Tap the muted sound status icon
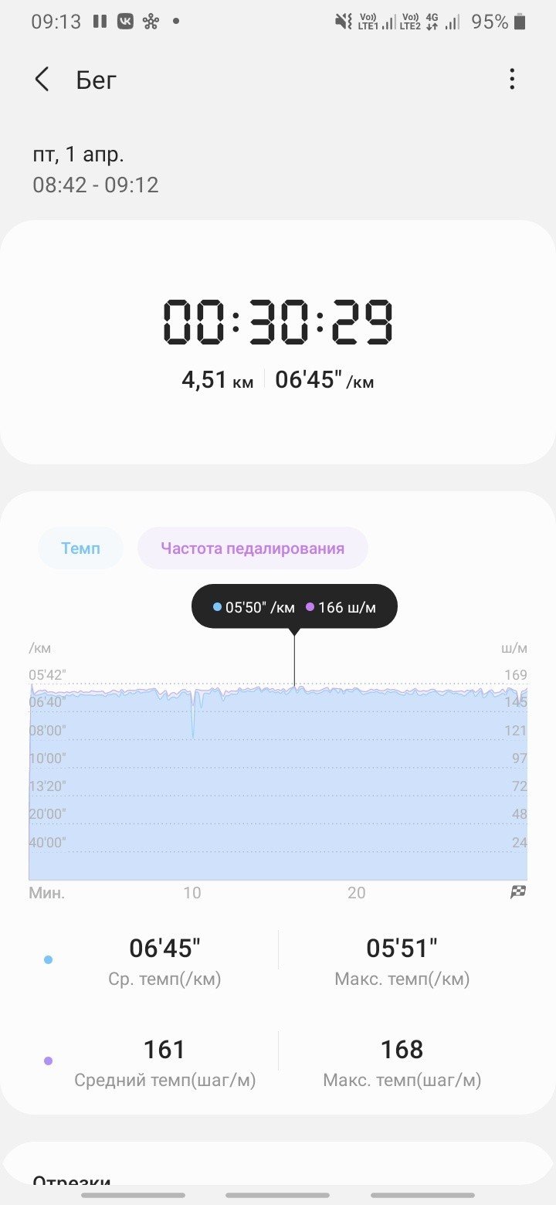 pyautogui.click(x=344, y=22)
